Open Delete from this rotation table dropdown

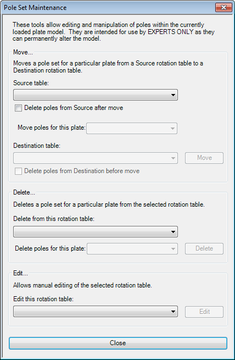pos(96,231)
